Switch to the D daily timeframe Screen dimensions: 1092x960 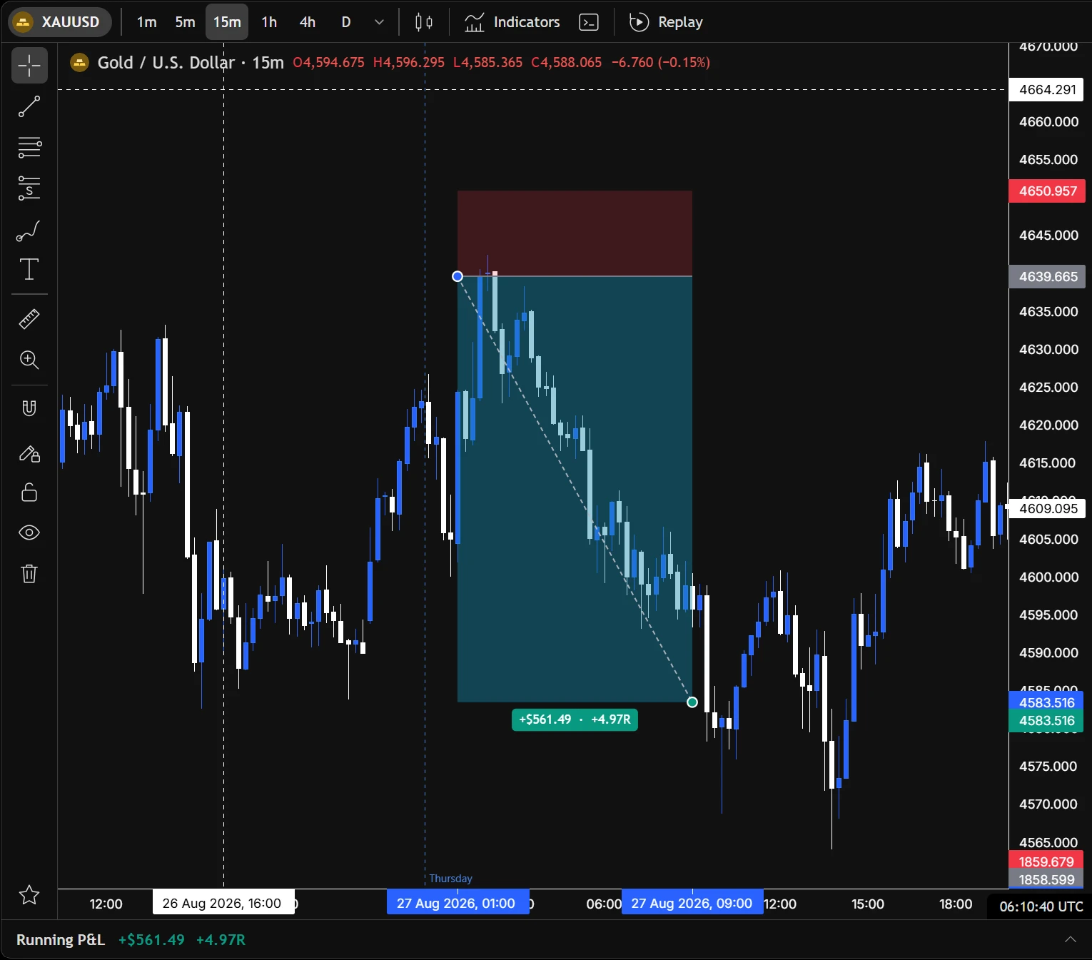(346, 22)
